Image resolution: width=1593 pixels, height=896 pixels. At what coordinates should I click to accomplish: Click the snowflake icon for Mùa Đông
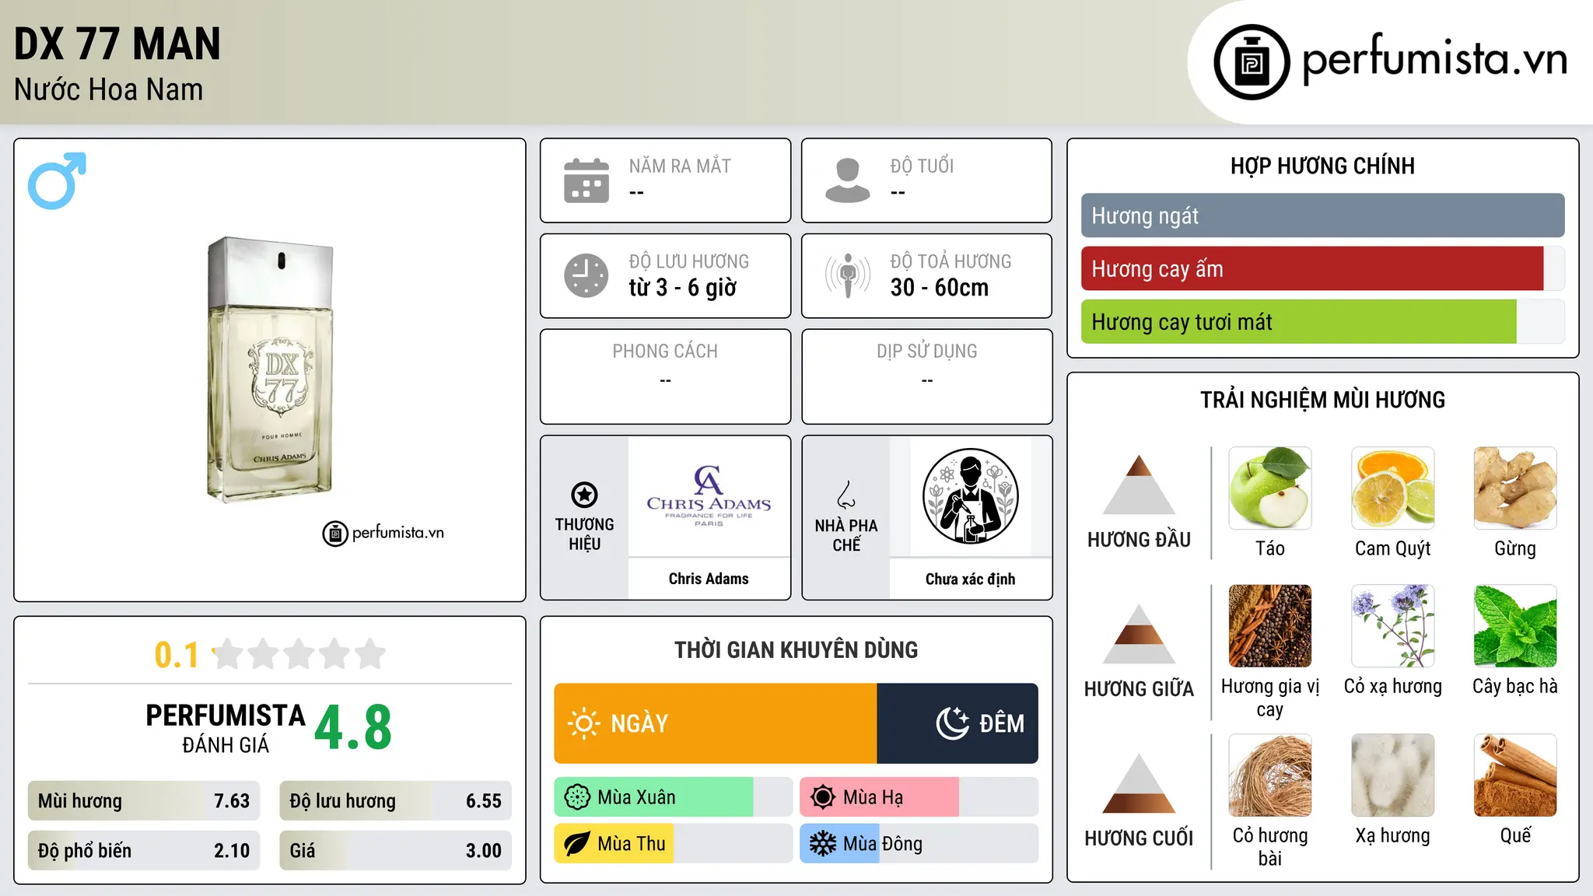coord(823,844)
